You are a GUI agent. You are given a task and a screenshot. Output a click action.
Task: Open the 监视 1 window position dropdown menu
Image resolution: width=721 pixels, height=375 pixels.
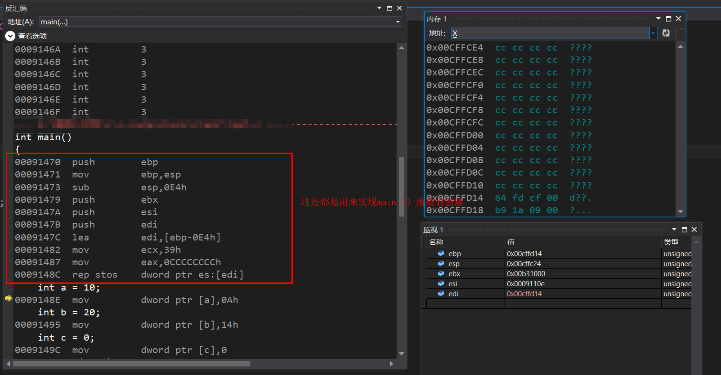coord(674,229)
